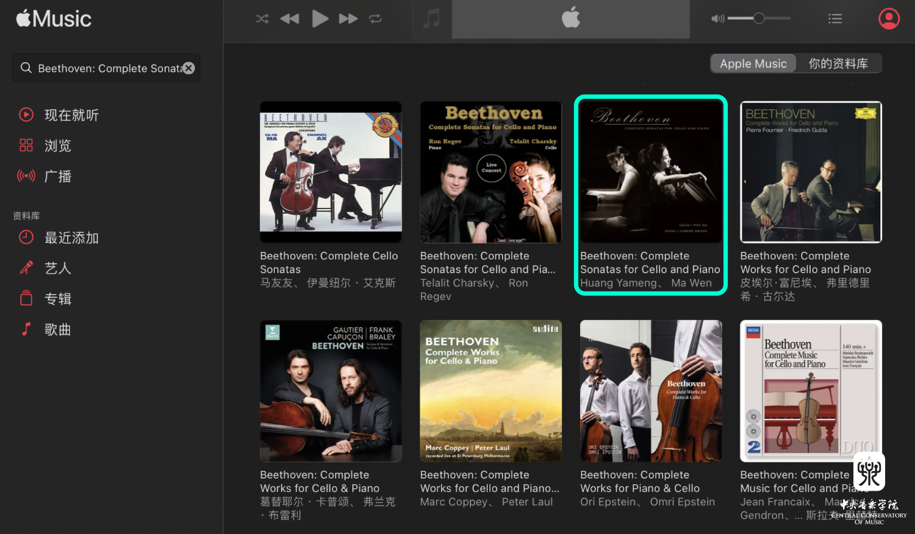
Task: Switch to the 你的资料库 tab
Action: pyautogui.click(x=838, y=63)
